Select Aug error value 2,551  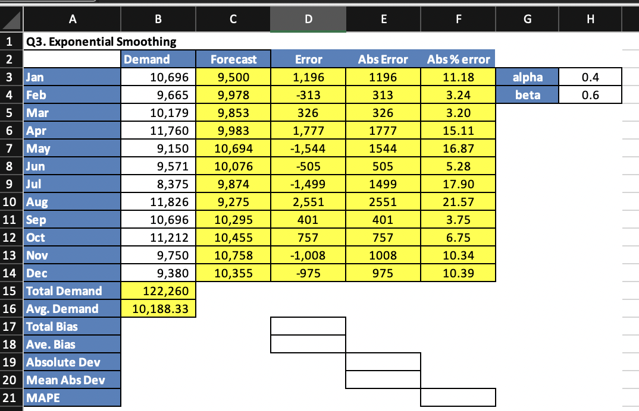pyautogui.click(x=308, y=201)
